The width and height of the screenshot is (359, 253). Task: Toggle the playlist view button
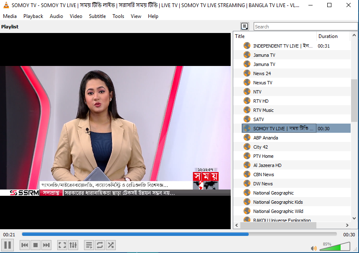(89, 245)
